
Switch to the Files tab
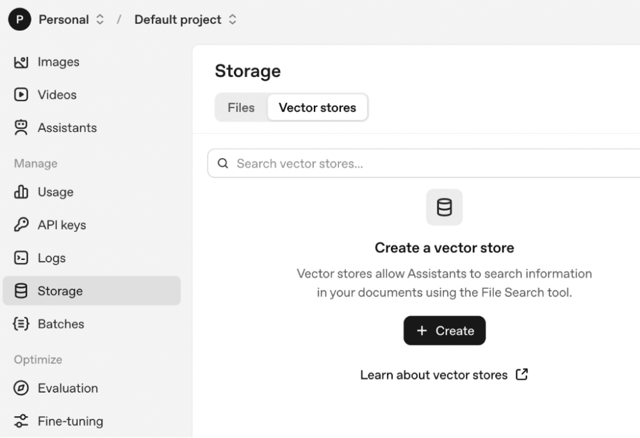click(241, 108)
